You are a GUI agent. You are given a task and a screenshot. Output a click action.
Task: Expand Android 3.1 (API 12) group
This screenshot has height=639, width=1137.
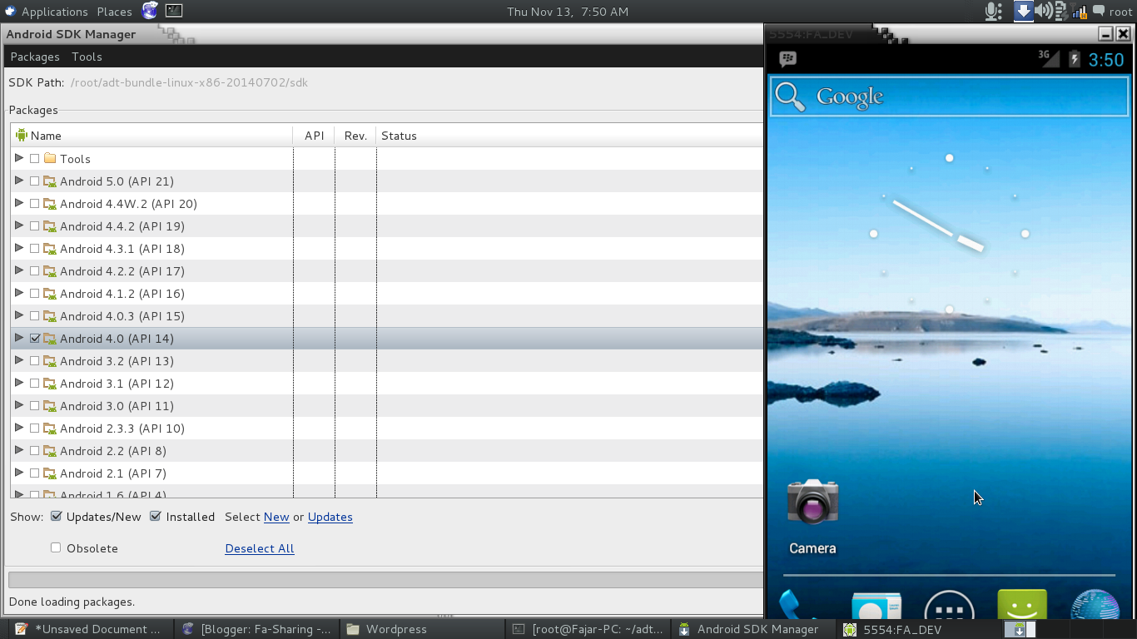[19, 382]
